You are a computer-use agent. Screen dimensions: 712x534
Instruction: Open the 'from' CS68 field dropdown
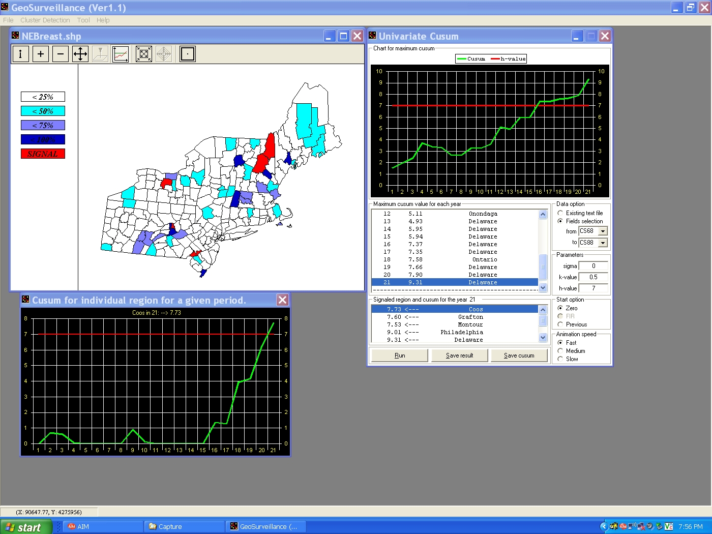point(603,231)
